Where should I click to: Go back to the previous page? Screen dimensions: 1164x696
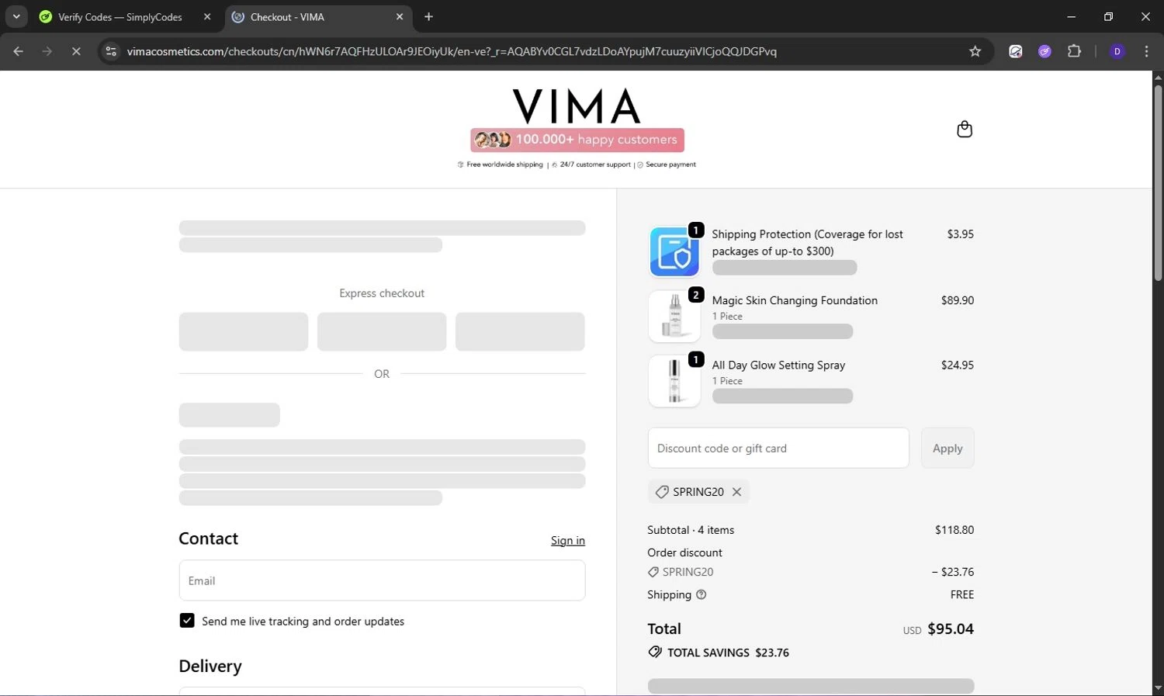click(19, 51)
